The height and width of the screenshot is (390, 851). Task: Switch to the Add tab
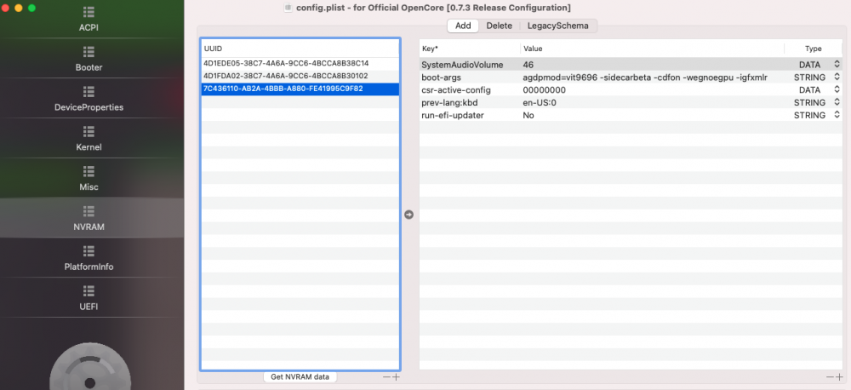[x=463, y=26]
